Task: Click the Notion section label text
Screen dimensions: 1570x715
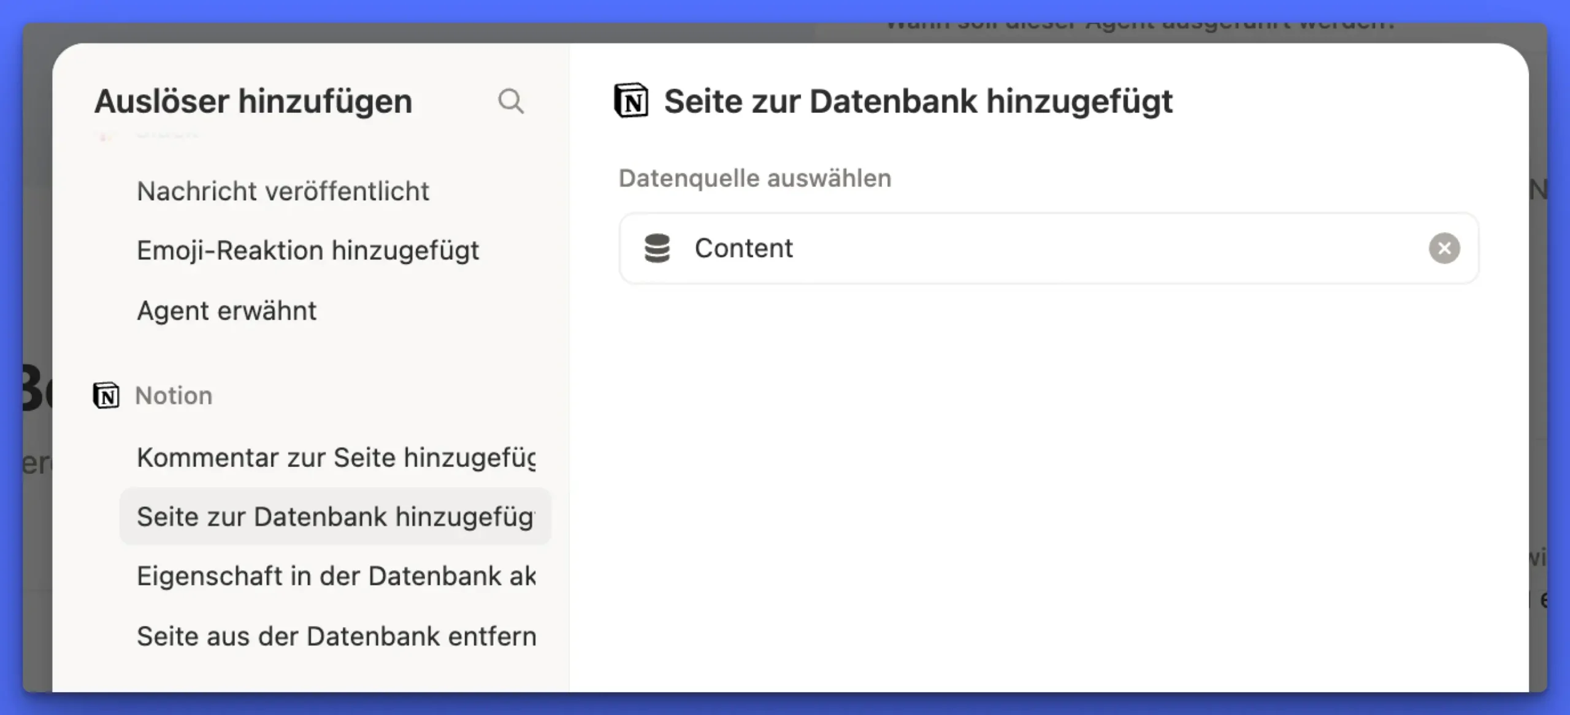Action: point(174,396)
